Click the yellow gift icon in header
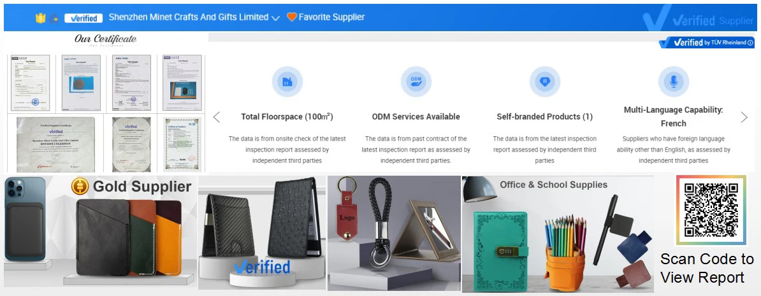This screenshot has height=296, width=761. (x=40, y=18)
